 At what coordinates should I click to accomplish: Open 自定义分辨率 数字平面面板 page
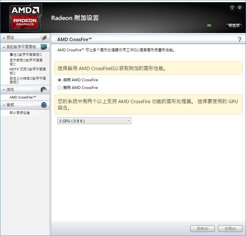coord(28,80)
